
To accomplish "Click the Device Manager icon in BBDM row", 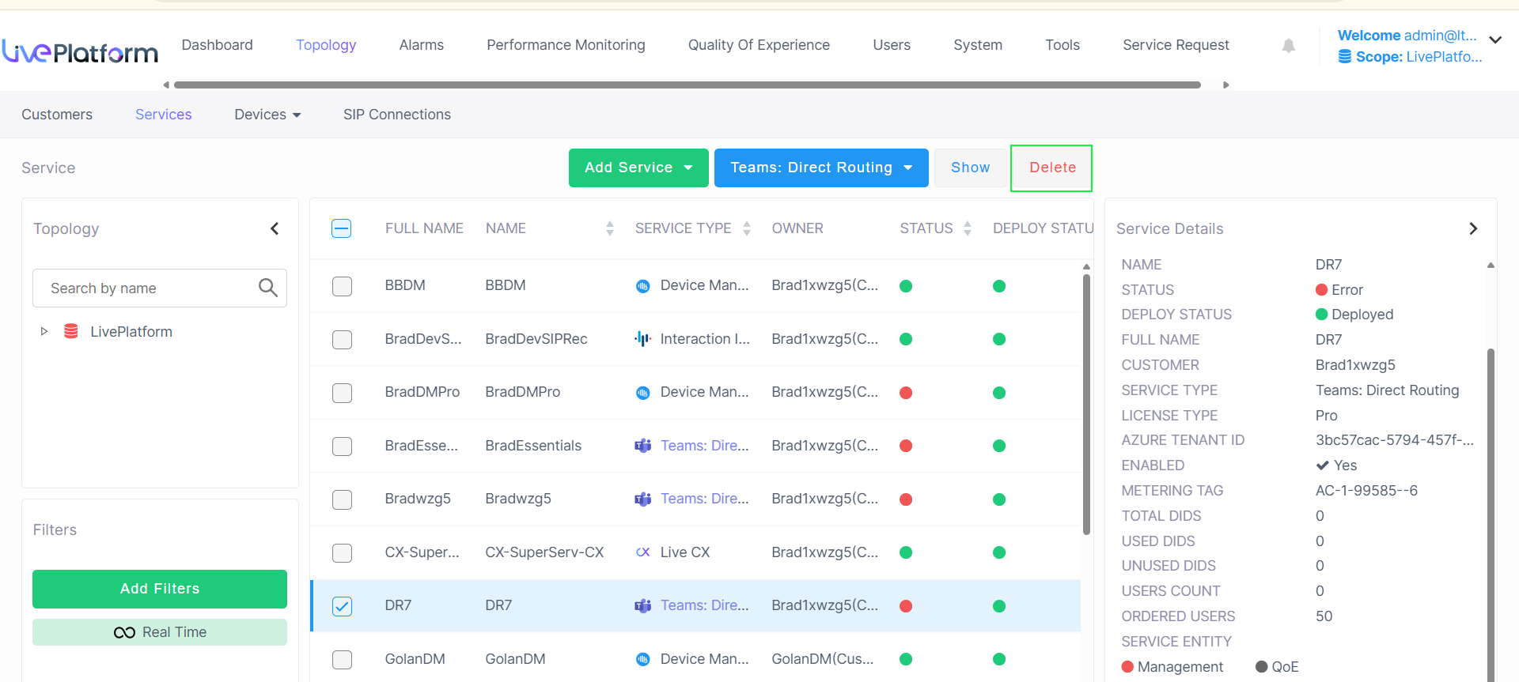I will [x=643, y=286].
